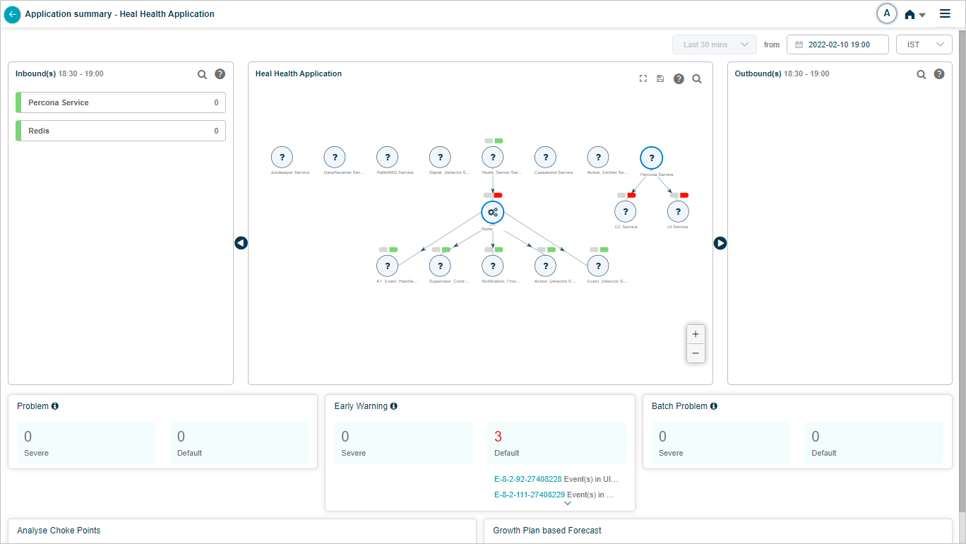Screen dimensions: 966x544
Task: Click the back arrow beside Application summary
Action: coord(13,14)
